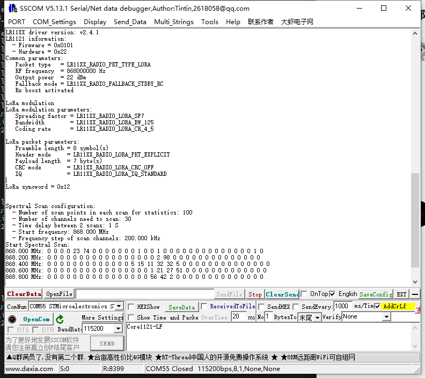
Task: Click the OpenFile button
Action: (x=59, y=294)
